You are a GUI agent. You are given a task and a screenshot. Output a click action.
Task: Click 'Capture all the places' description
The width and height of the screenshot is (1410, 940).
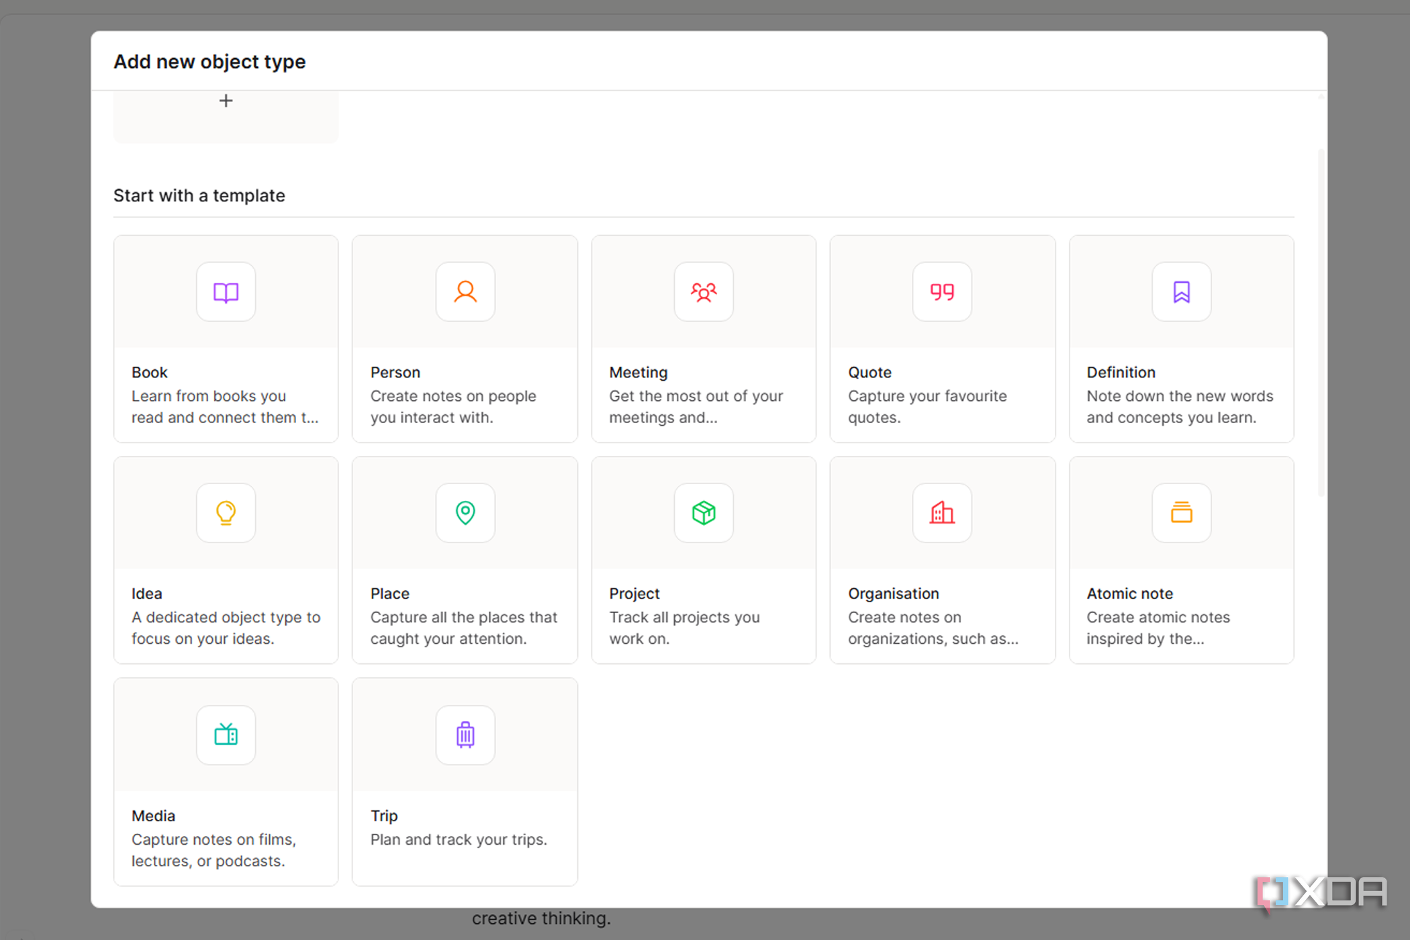coord(463,628)
